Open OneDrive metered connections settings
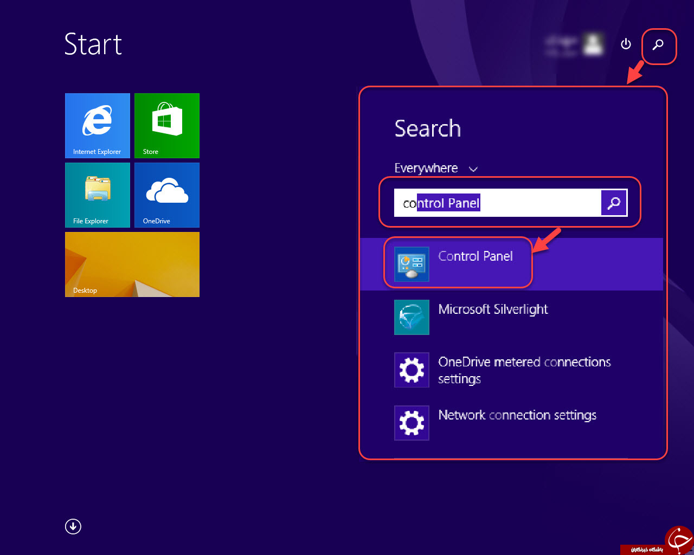This screenshot has height=555, width=694. 511,370
